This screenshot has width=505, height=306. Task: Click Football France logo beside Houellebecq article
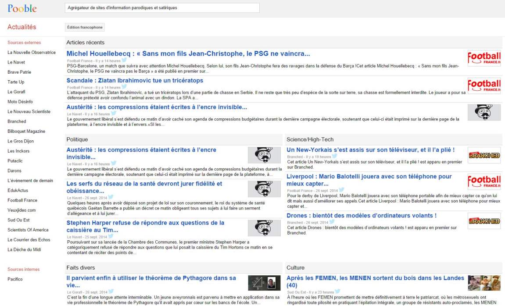[x=484, y=58]
